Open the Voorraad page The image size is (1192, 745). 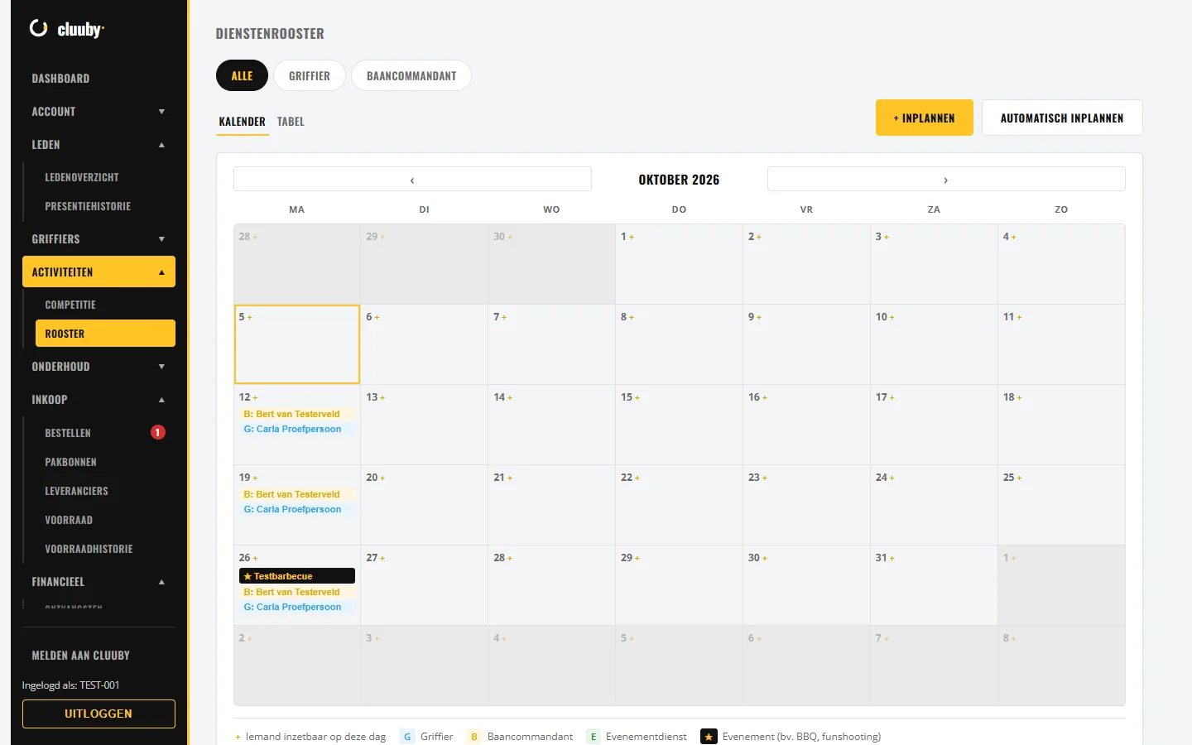[x=105, y=520]
